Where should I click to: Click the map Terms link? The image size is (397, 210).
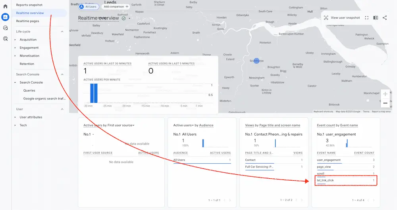coord(366,111)
